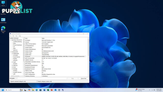The height and width of the screenshot is (92, 163).
Task: Expand the Storage node
Action: coord(12,69)
